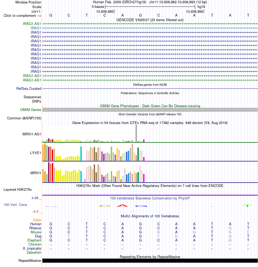Click the GTEx Gene Expression track title
The image size is (258, 267).
coord(150,123)
